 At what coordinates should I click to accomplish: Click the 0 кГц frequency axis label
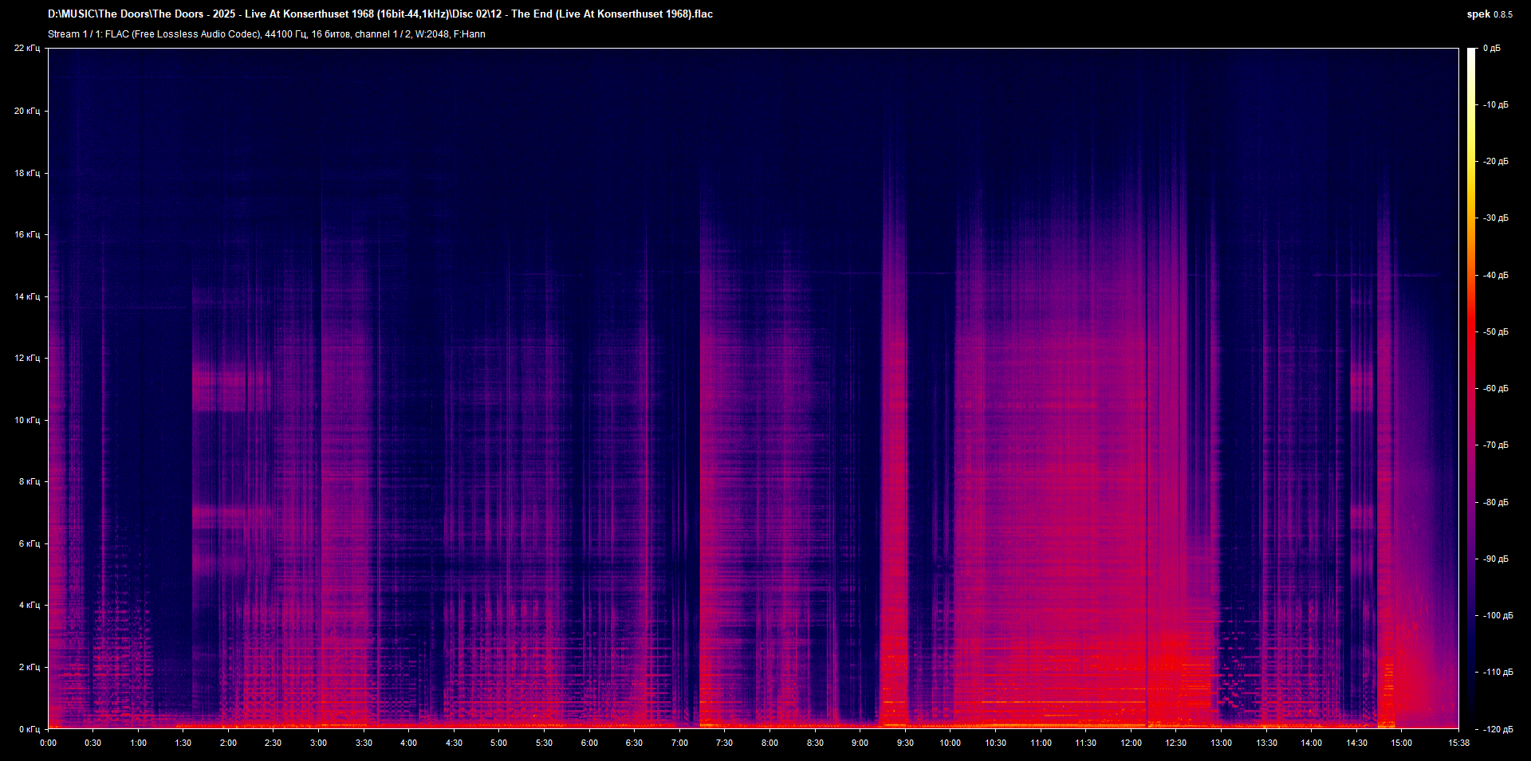click(x=29, y=729)
